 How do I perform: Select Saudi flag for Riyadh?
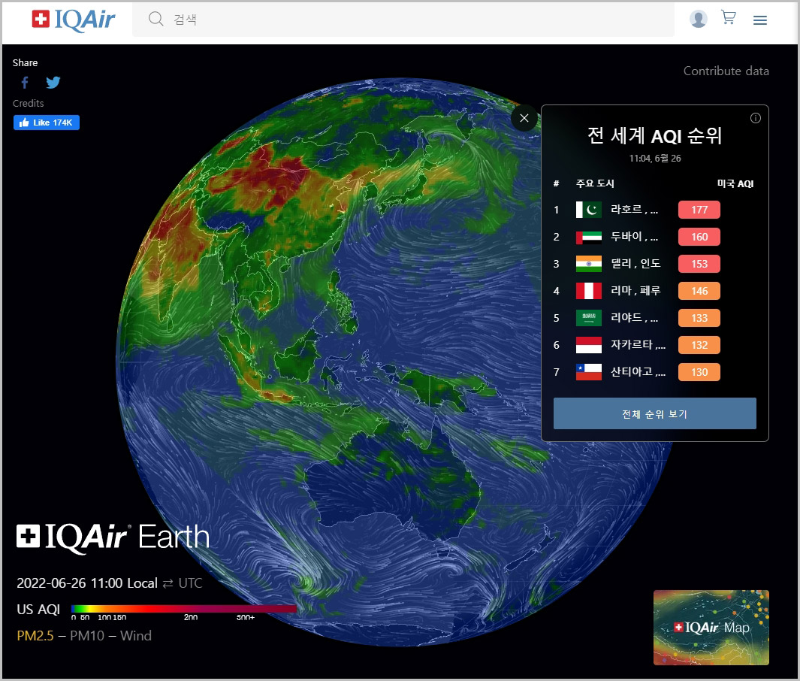tap(588, 318)
